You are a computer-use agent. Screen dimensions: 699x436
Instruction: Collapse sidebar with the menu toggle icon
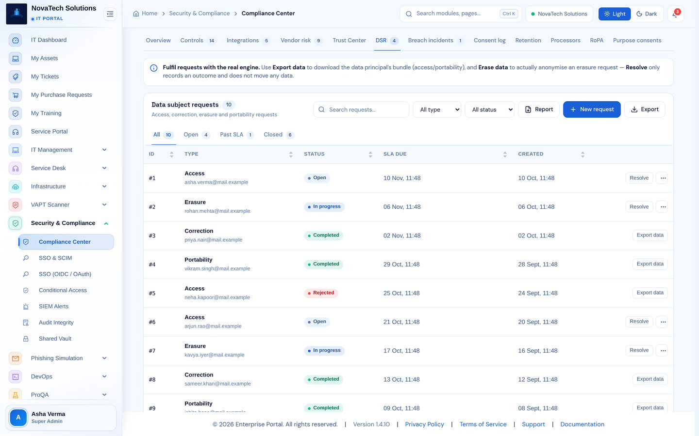click(x=110, y=14)
